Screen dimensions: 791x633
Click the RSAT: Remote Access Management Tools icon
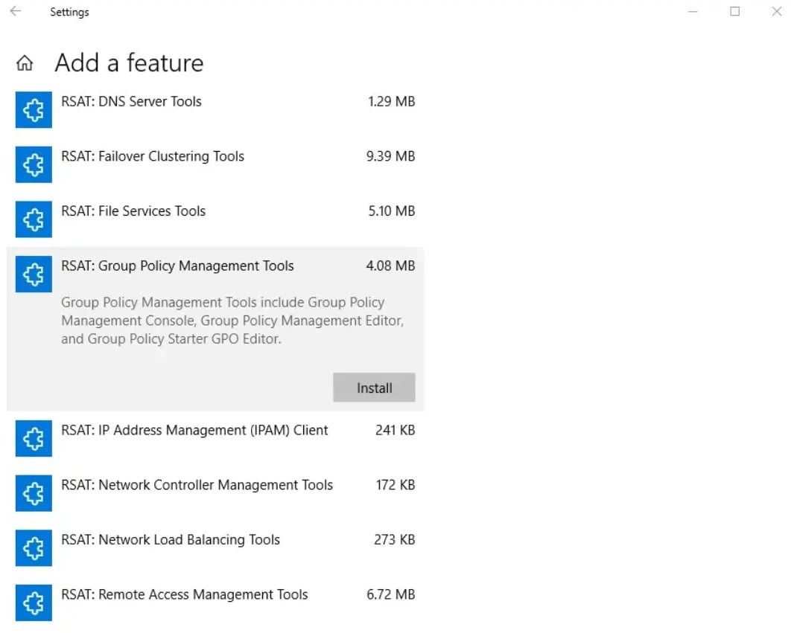pos(33,603)
